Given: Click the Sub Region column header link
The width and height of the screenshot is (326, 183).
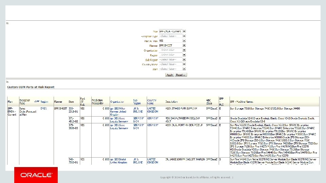Looking at the screenshot, I should pyautogui.click(x=137, y=102).
